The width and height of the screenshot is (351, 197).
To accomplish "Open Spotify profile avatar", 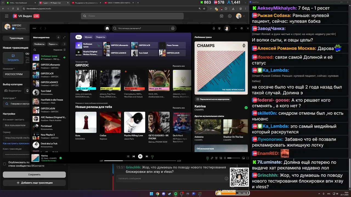I will [x=227, y=28].
